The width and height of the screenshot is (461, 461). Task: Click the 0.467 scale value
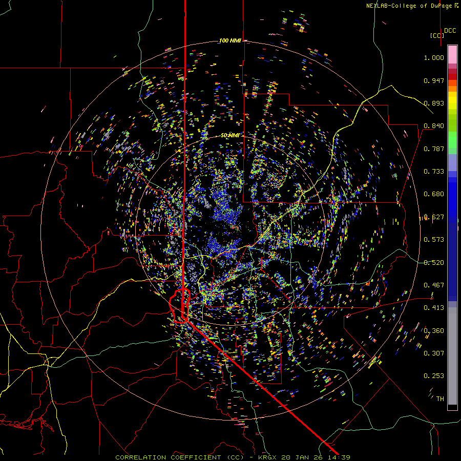(x=434, y=285)
